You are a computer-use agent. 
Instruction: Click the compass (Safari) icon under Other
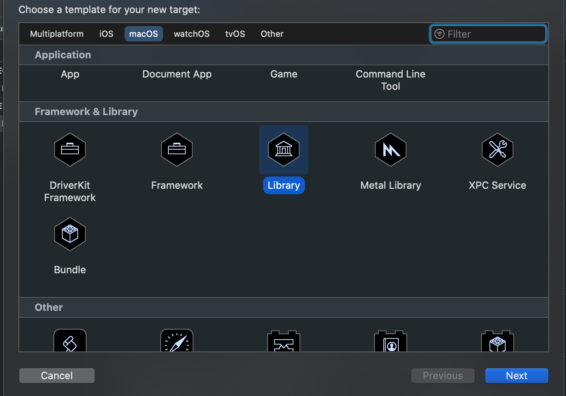pyautogui.click(x=177, y=341)
